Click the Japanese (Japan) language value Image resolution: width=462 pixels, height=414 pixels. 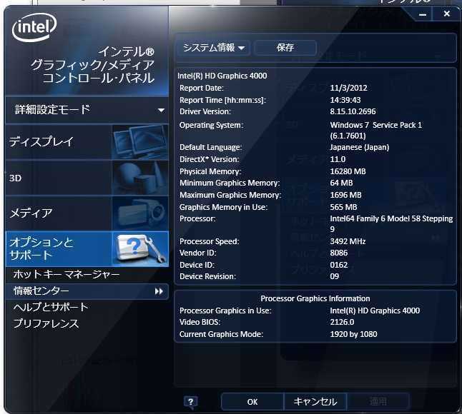pos(360,147)
